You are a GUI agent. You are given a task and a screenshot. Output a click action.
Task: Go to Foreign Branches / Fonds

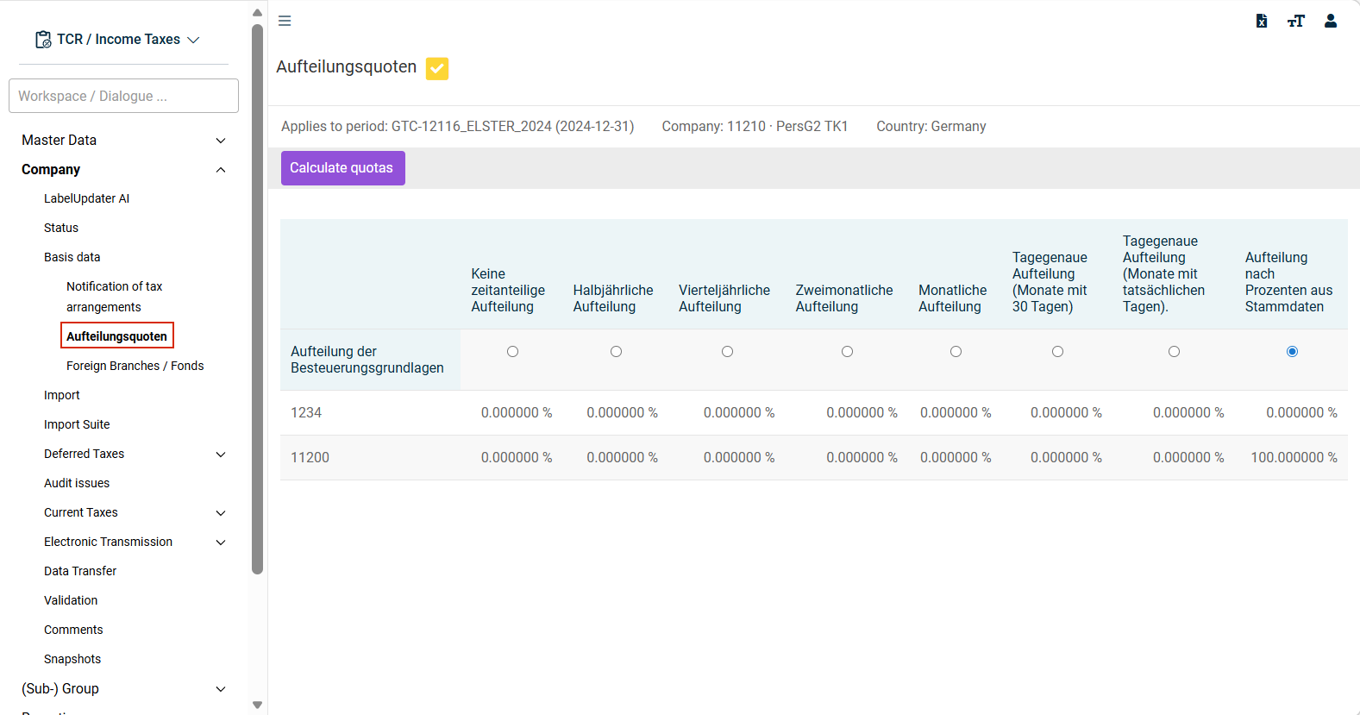pos(135,366)
